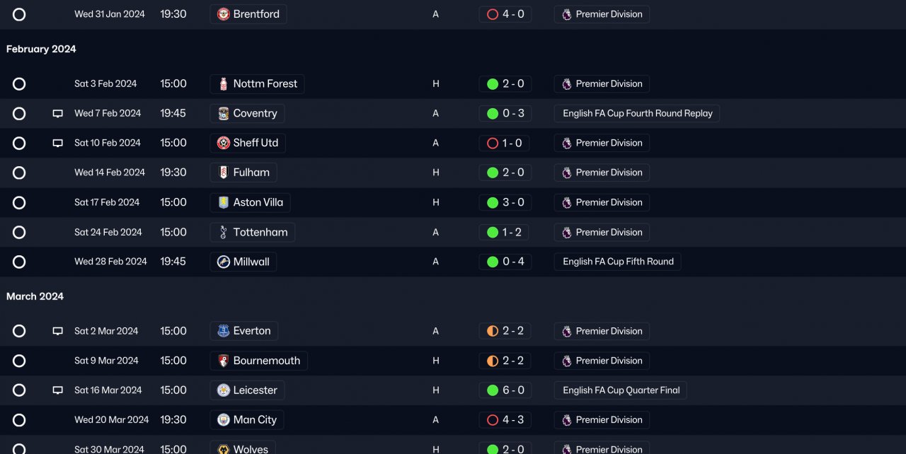This screenshot has width=906, height=454.
Task: Click the Brentford club badge icon
Action: (x=224, y=14)
